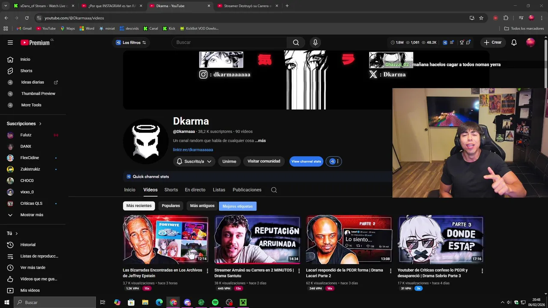The height and width of the screenshot is (308, 548).
Task: Toggle Los filtros vidIQ filter
Action: [131, 42]
